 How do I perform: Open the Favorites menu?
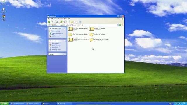click(x=60, y=19)
